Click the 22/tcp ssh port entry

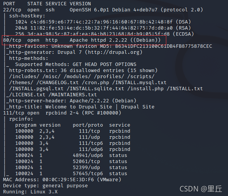[11, 9]
